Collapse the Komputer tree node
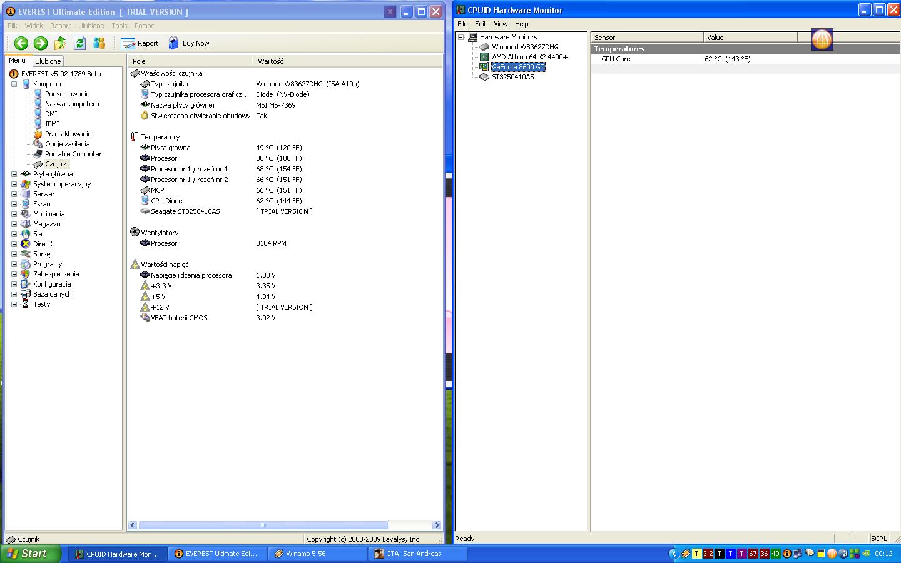This screenshot has width=901, height=563. coord(14,84)
